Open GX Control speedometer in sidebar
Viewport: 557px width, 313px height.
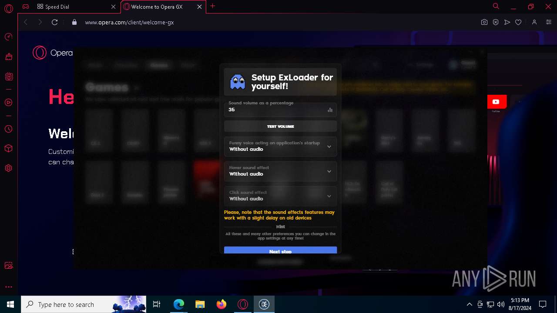click(x=8, y=37)
